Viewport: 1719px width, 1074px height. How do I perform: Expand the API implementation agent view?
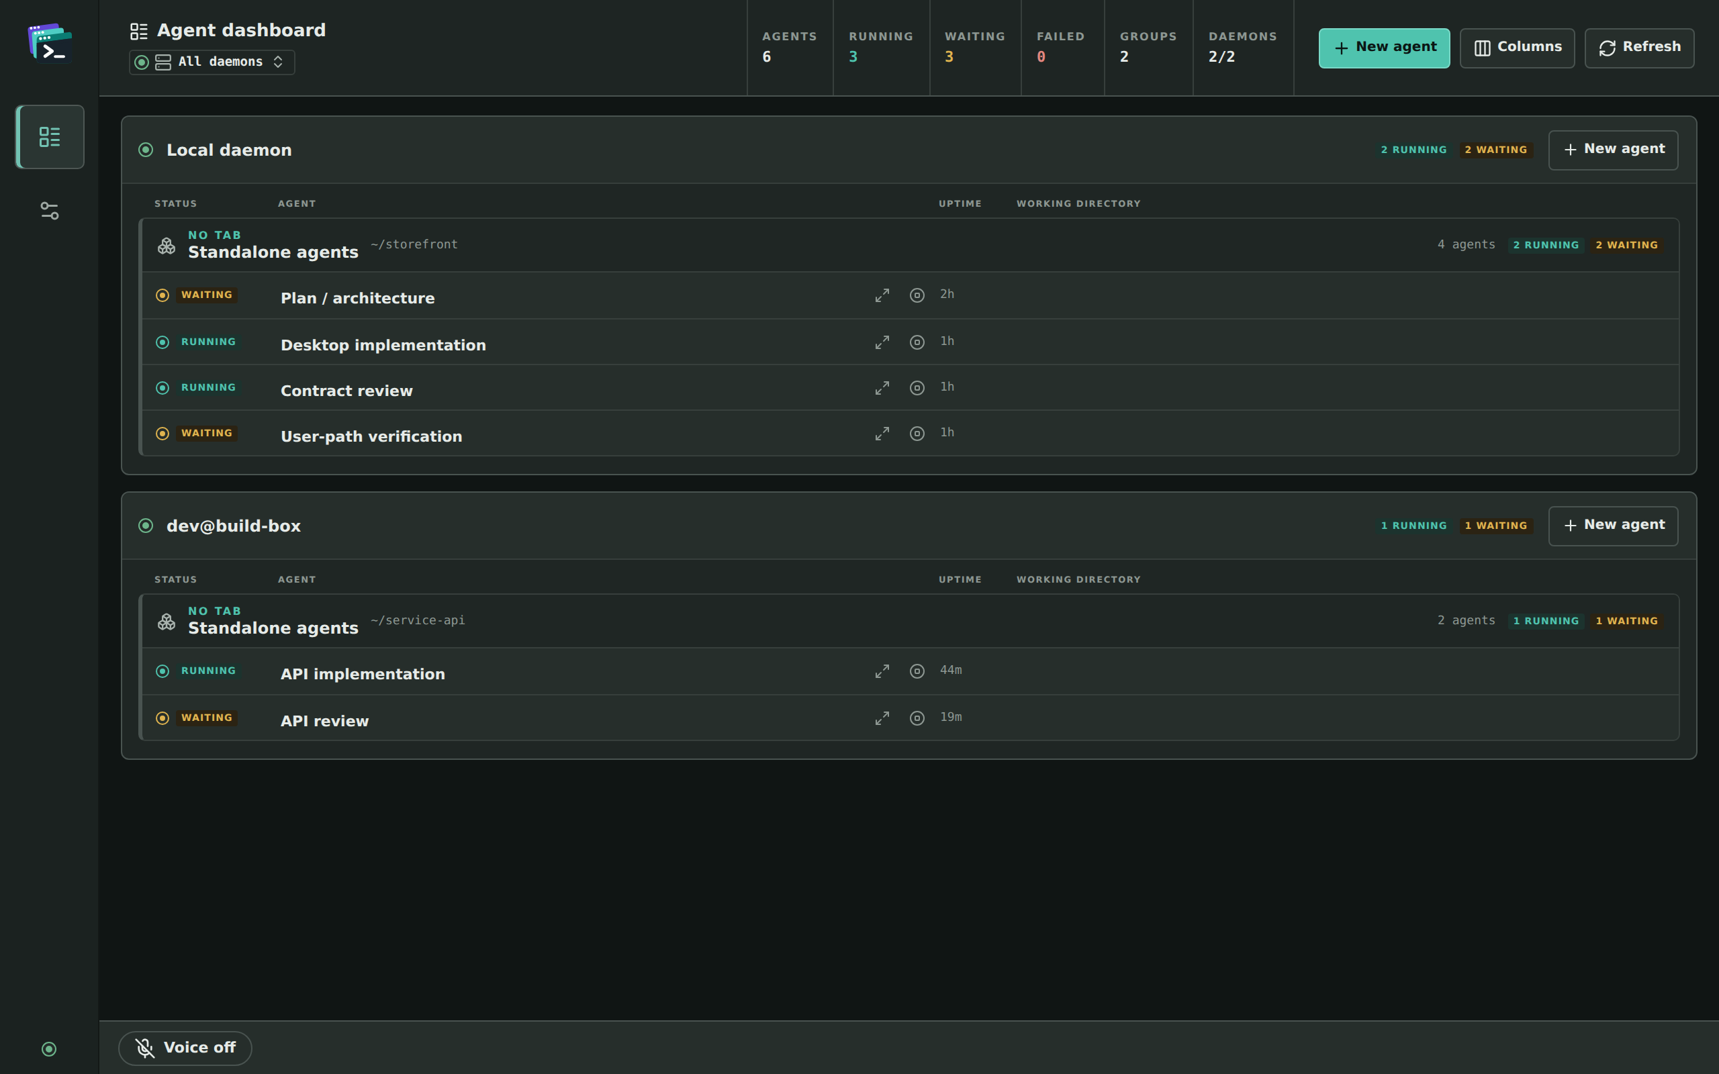pos(882,671)
